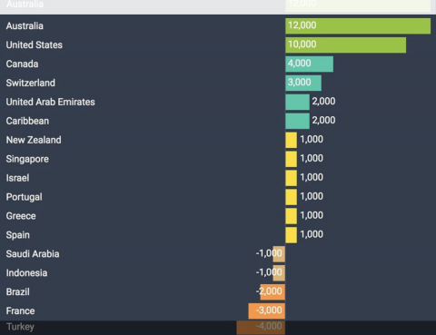Select the 1,000 value beside New Zealand
Screen dimensions: 436x335
(312, 140)
